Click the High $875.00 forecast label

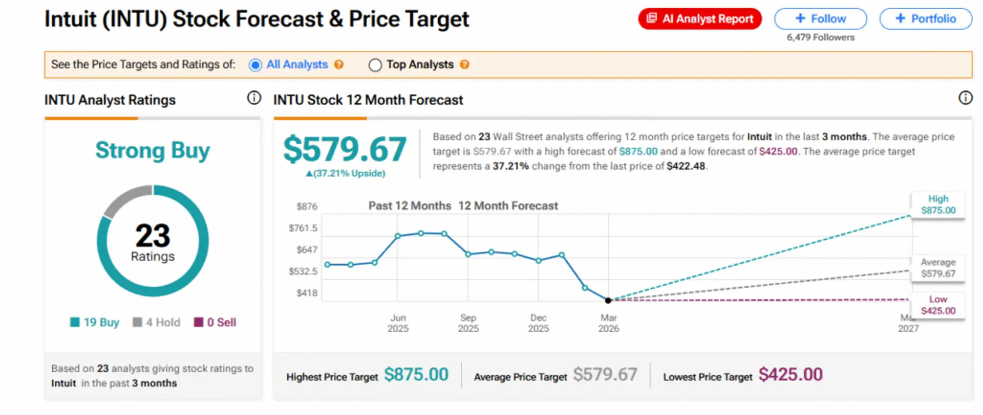coord(938,204)
